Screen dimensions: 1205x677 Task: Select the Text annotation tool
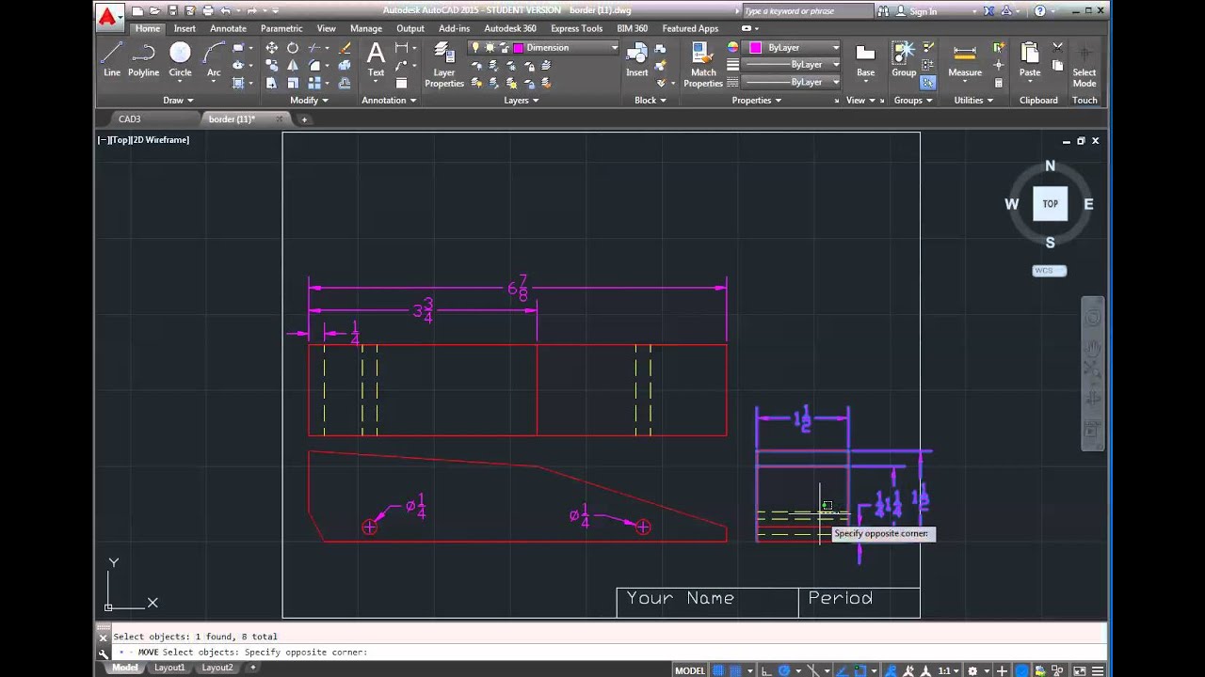[x=376, y=58]
